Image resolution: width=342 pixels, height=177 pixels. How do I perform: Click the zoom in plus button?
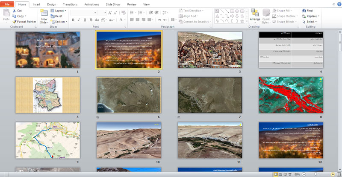click(333, 174)
